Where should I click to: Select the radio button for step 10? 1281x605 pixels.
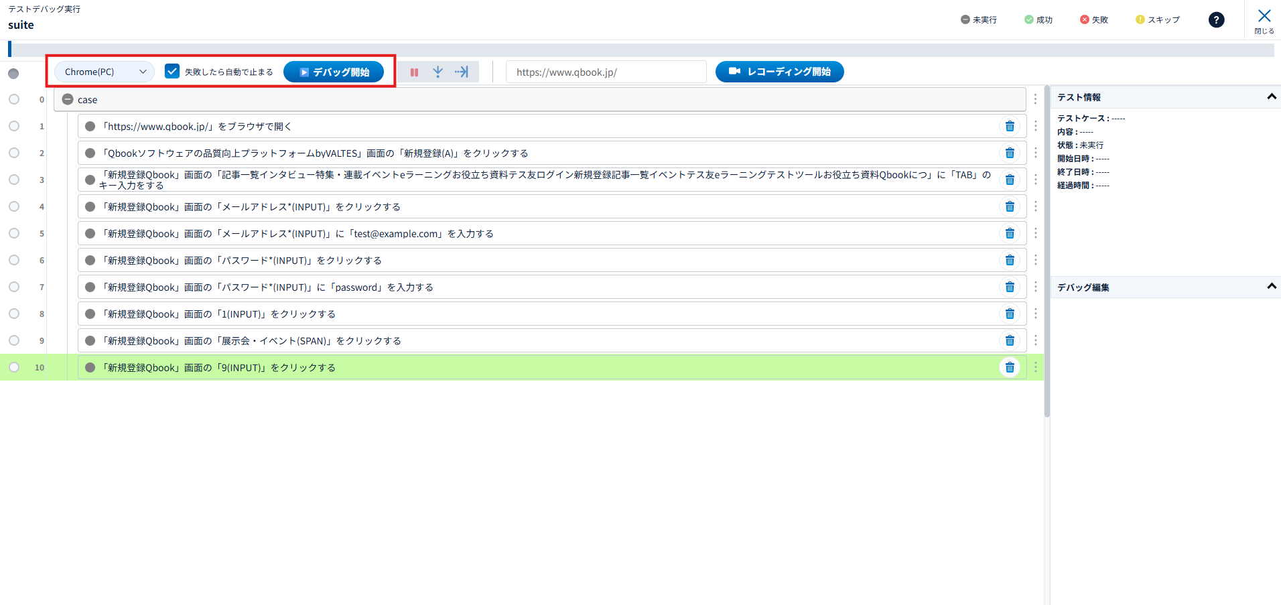(14, 367)
